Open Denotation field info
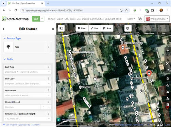This screenshot has width=171, height=127. coord(49,90)
